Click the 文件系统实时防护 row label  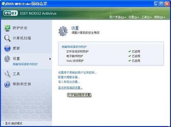pos(77,51)
